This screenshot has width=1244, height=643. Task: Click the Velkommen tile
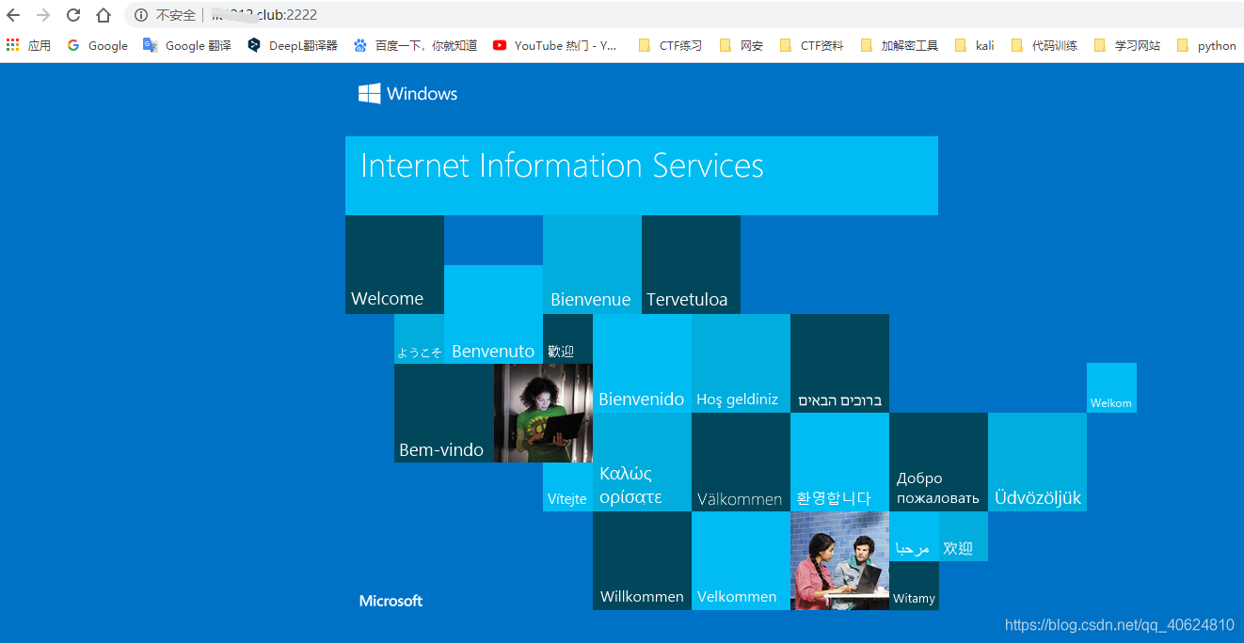coord(741,560)
